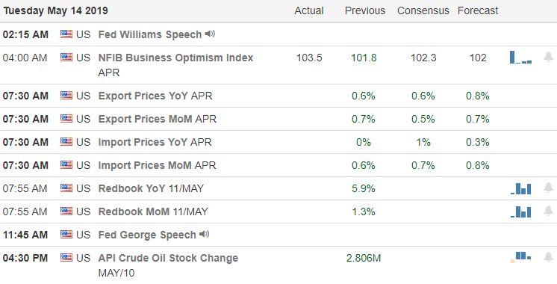
Task: Open the Import Prices YoY indicator link
Action: click(x=143, y=142)
